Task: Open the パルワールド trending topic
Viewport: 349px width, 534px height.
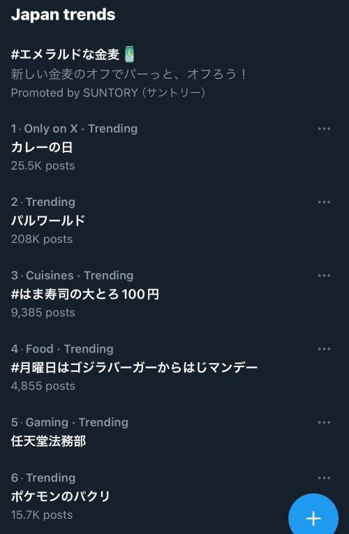Action: tap(48, 221)
